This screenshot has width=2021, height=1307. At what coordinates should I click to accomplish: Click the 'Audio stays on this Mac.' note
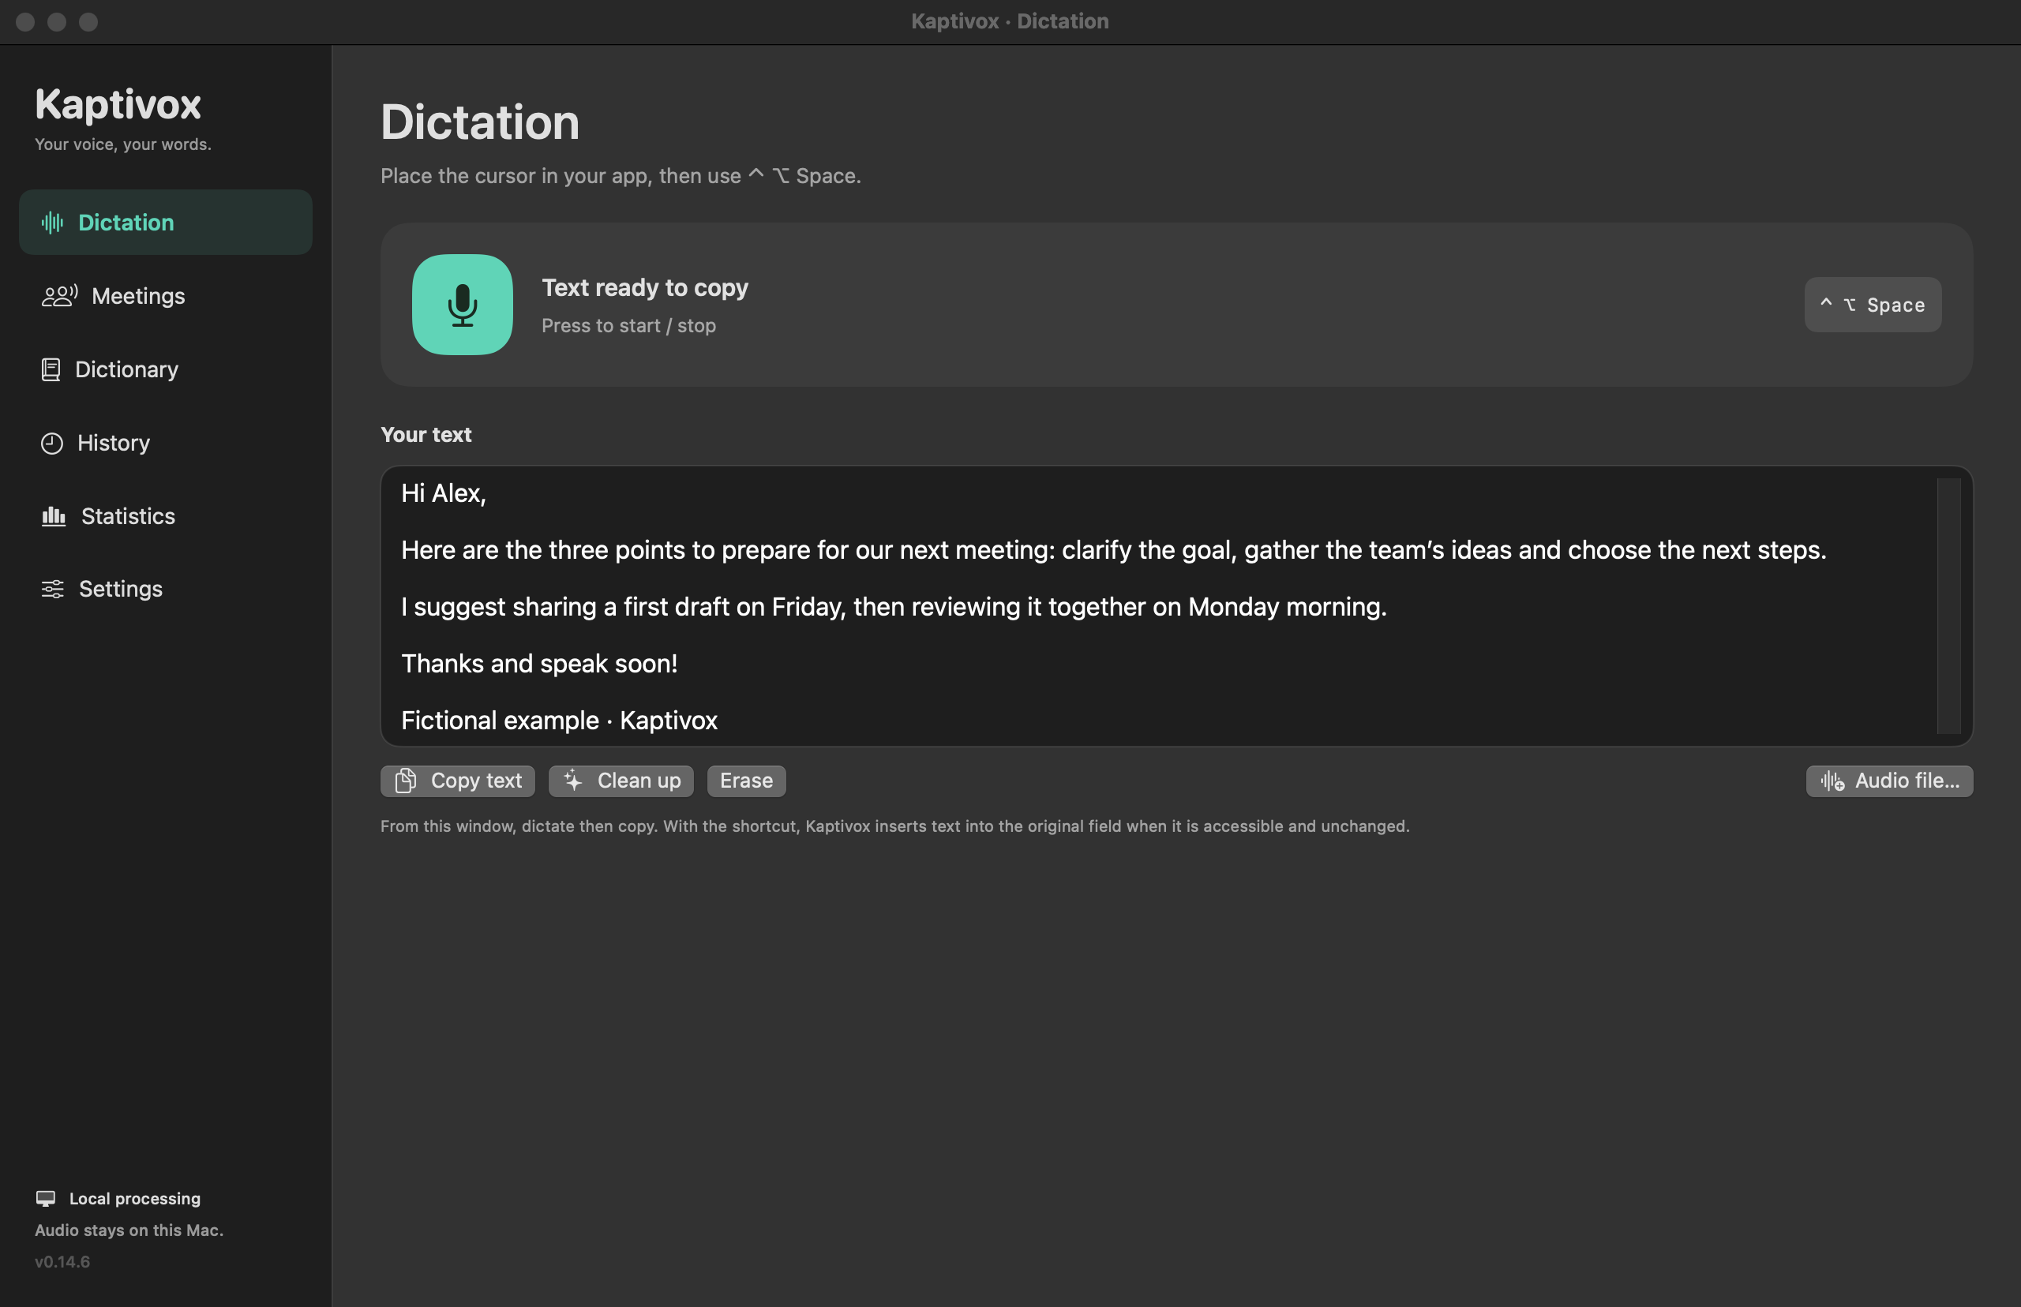coord(129,1230)
